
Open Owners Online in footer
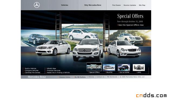(65, 77)
